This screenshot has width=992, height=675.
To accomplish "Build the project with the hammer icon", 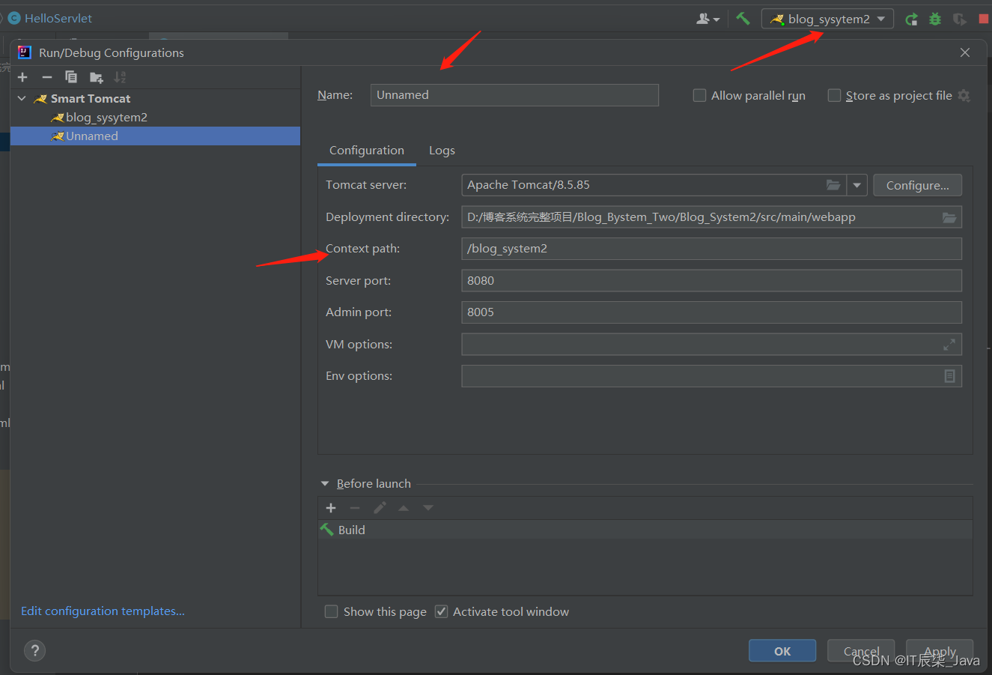I will 743,18.
